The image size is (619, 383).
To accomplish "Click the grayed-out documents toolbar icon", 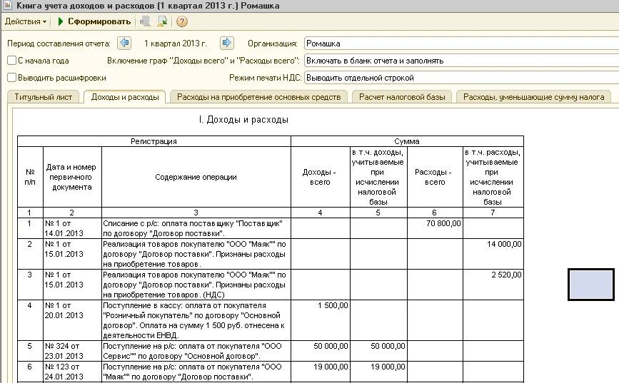I will pos(145,21).
